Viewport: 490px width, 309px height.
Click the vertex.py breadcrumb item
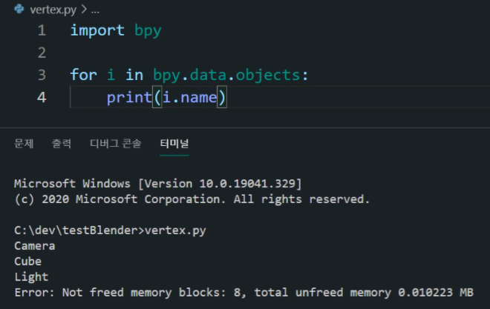(53, 10)
